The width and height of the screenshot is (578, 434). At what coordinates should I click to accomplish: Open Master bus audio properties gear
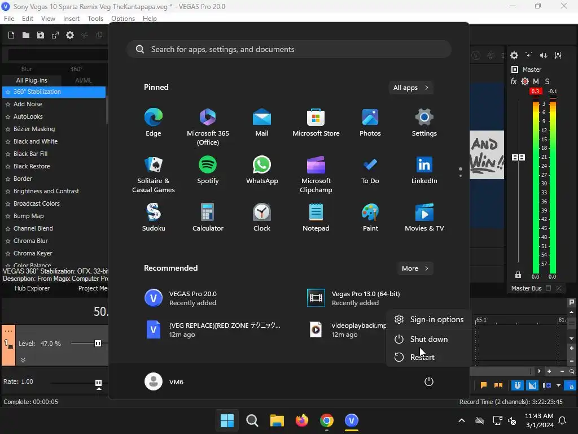tap(514, 55)
